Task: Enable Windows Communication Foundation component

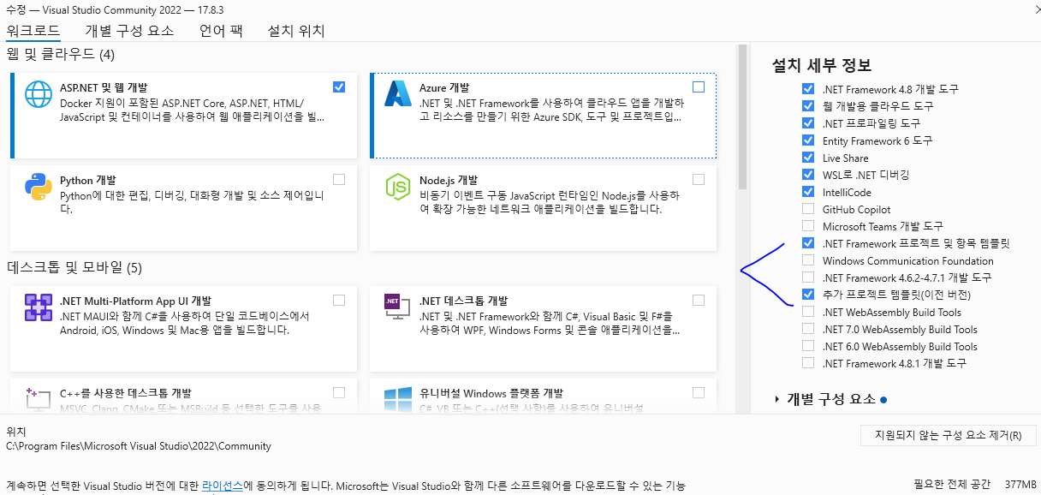Action: tap(808, 260)
